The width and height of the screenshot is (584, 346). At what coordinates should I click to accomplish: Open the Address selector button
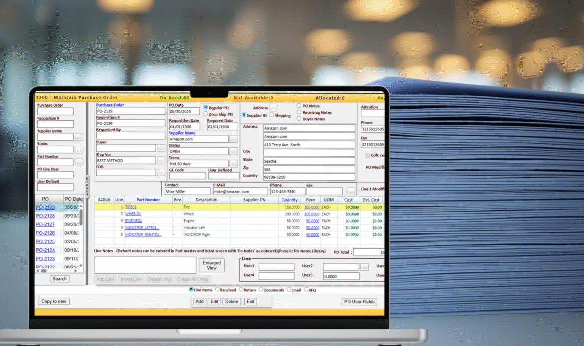click(273, 108)
